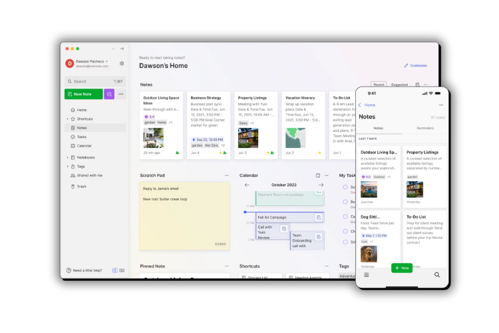Check the third task circle in My Tasks
The height and width of the screenshot is (333, 499).
[345, 216]
